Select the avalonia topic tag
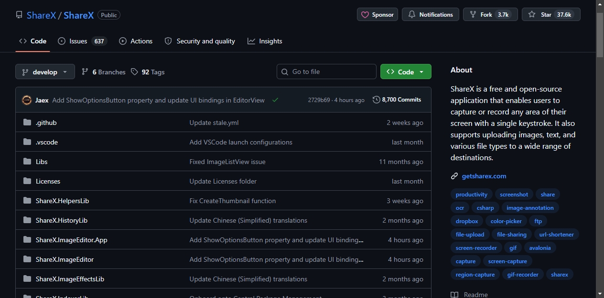Screen dimensions: 604x298 coord(540,248)
